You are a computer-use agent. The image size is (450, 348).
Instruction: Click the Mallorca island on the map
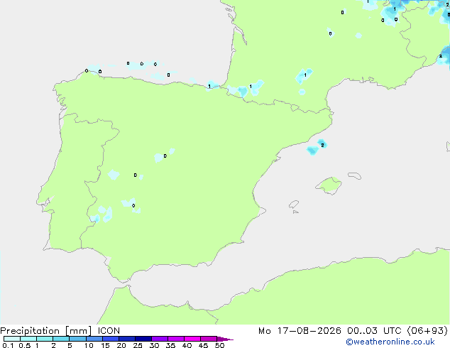pyautogui.click(x=329, y=185)
